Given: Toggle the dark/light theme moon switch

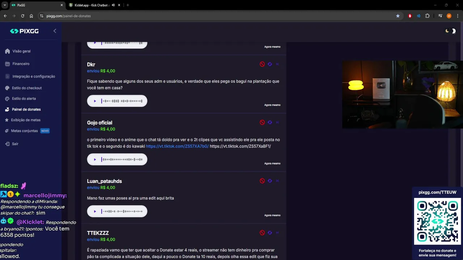Looking at the screenshot, I should 450,31.
